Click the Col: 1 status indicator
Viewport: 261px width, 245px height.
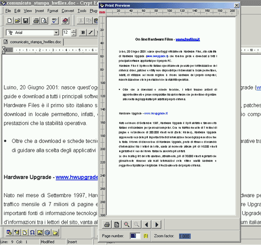click(x=22, y=242)
